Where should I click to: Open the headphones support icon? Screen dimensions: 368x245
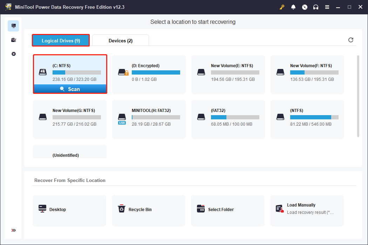click(x=316, y=7)
